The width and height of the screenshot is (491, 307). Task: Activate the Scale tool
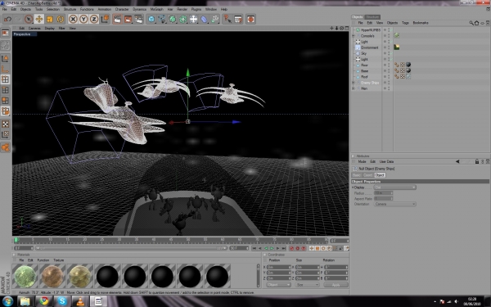(50, 20)
